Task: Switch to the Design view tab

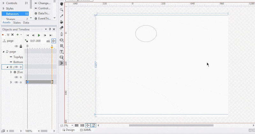Action: [69, 130]
